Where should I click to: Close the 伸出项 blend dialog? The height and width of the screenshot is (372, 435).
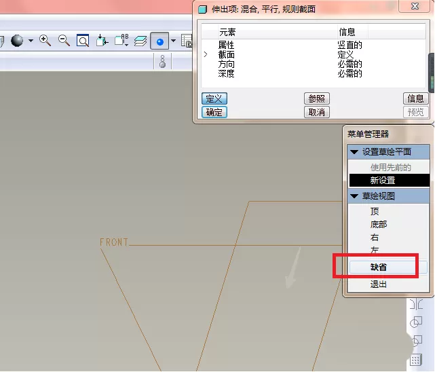pyautogui.click(x=415, y=6)
